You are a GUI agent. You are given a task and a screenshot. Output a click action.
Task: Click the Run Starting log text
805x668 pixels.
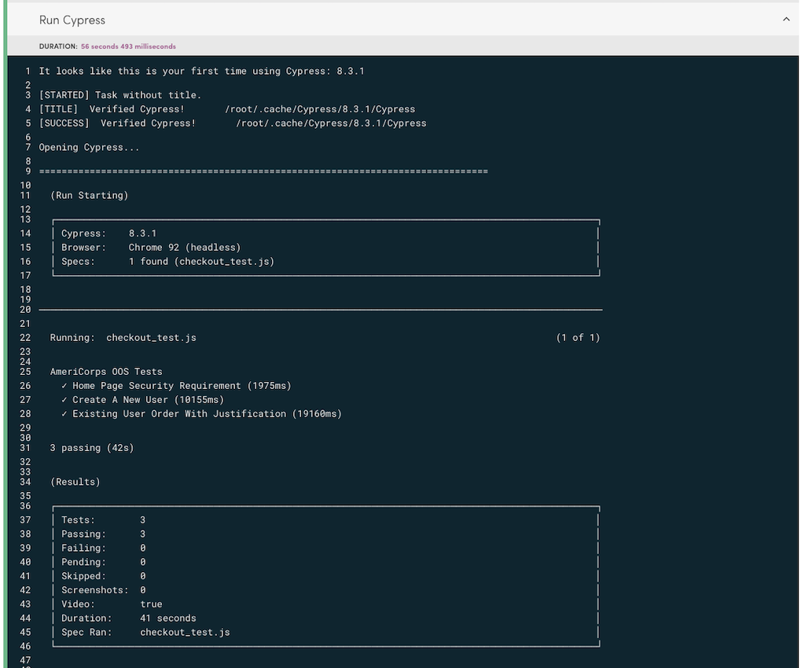click(x=89, y=195)
